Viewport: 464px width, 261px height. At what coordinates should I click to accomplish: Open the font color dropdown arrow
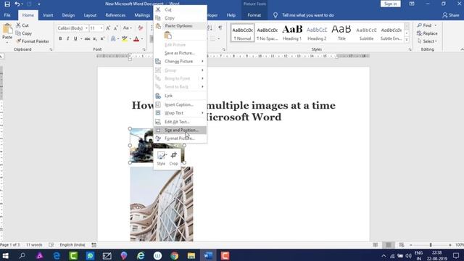(142, 38)
